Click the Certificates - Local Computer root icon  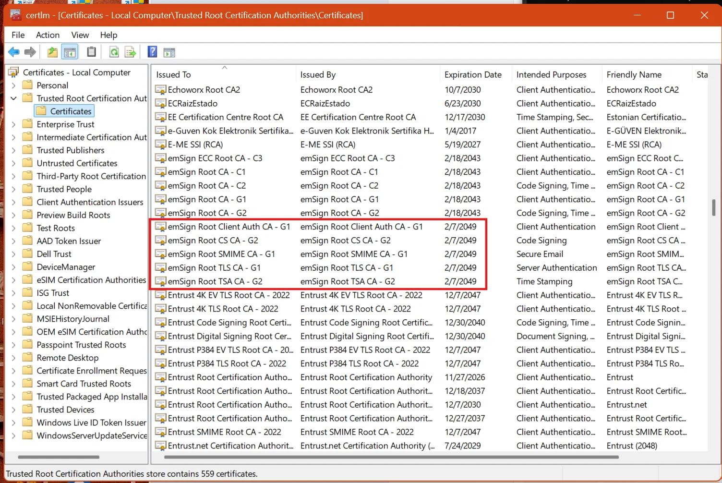click(x=14, y=72)
